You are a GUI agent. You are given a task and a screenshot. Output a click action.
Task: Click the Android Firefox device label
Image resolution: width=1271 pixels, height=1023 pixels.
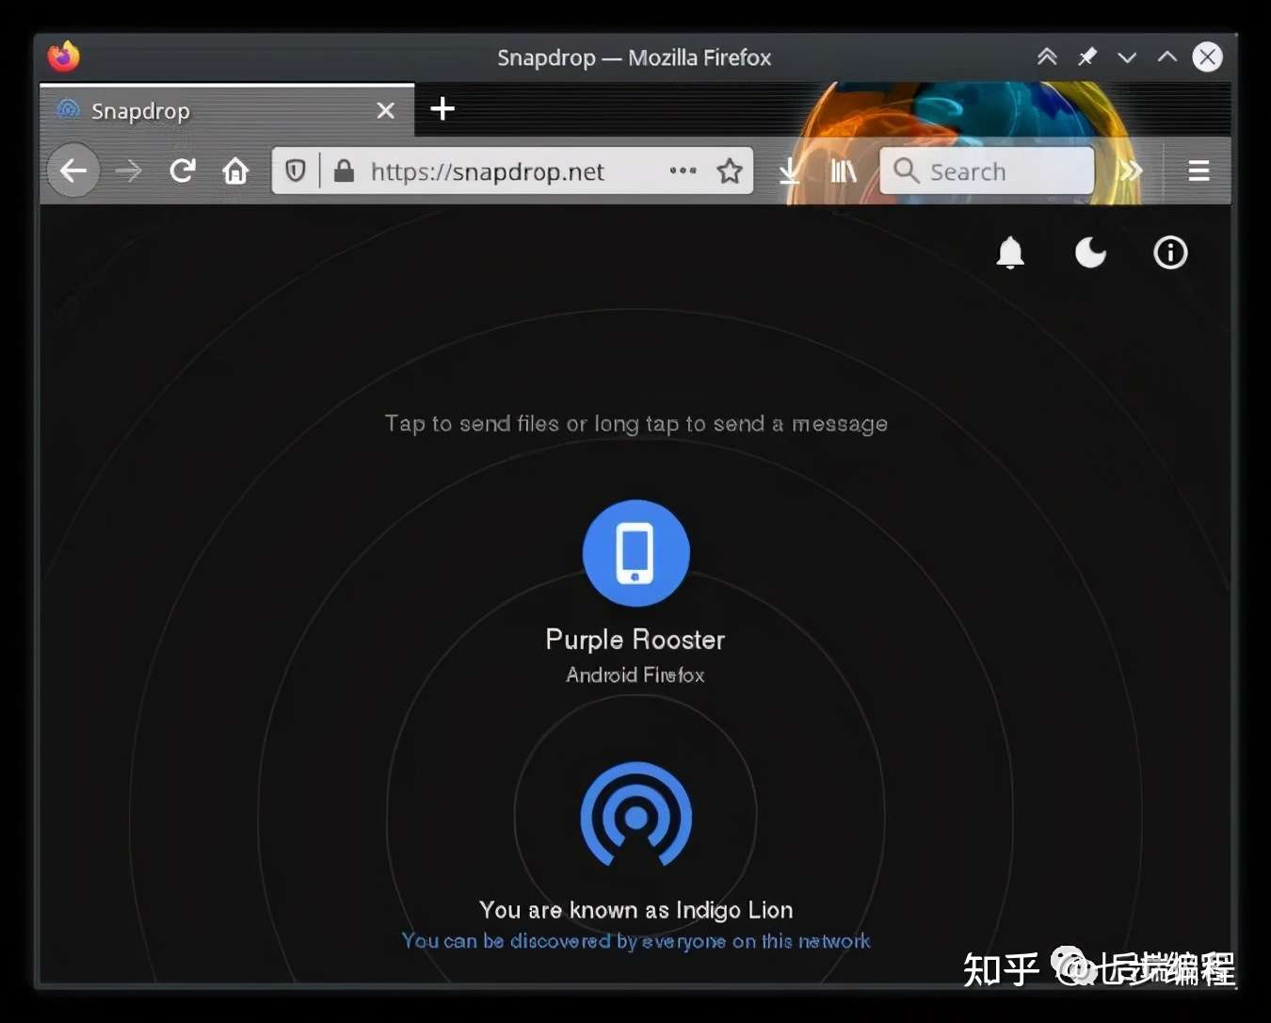[635, 674]
